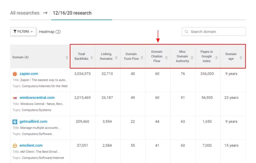Open the zapier.com link
The width and height of the screenshot is (256, 163).
click(29, 73)
